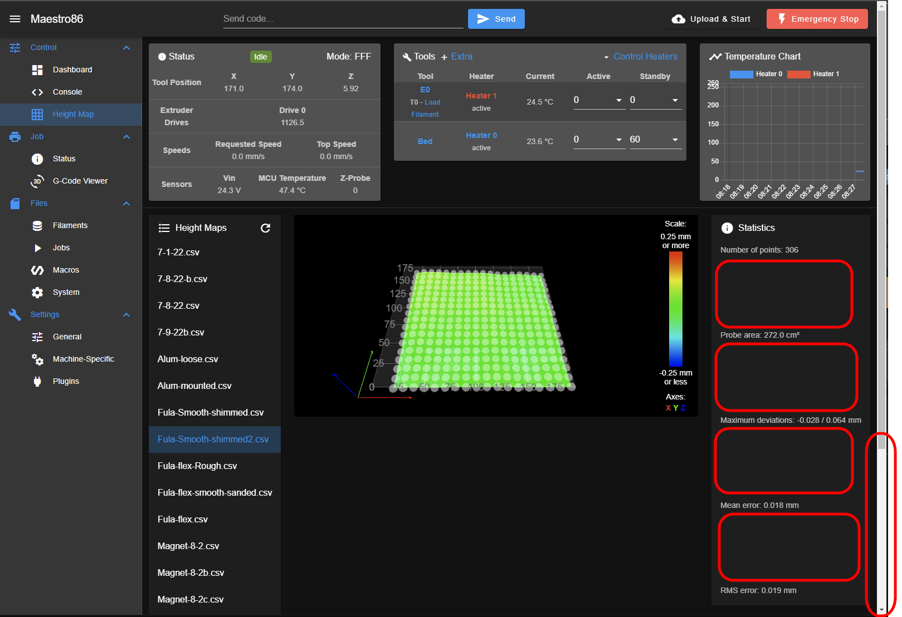The height and width of the screenshot is (617, 902).
Task: Collapse the Settings sidebar section
Action: tap(126, 314)
